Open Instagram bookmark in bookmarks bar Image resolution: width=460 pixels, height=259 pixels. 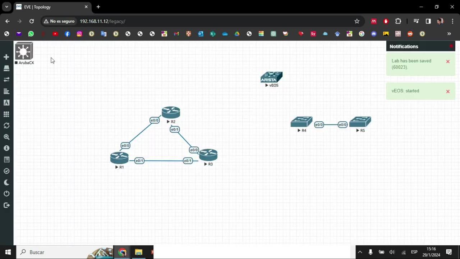click(79, 34)
